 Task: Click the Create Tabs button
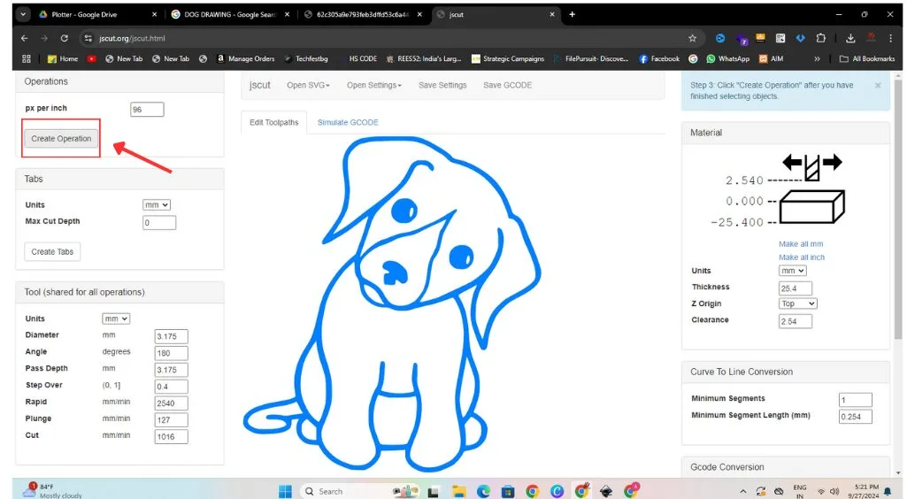pyautogui.click(x=52, y=252)
